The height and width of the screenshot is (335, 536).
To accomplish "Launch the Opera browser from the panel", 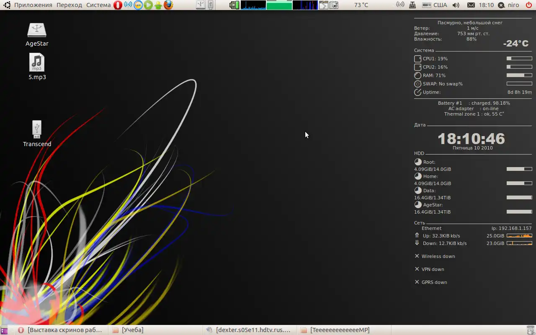I will (x=118, y=5).
